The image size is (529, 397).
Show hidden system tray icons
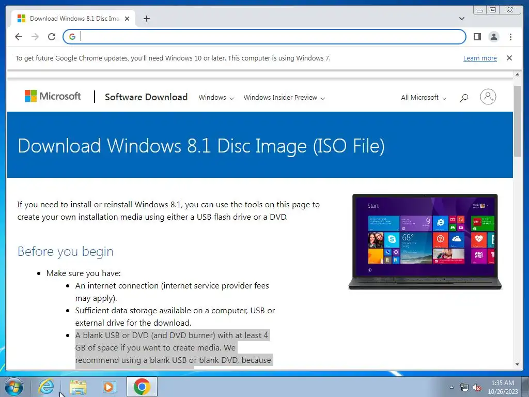tap(452, 387)
